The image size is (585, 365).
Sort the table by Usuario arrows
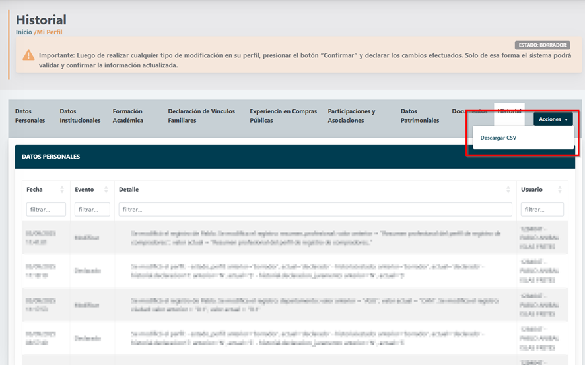point(560,190)
